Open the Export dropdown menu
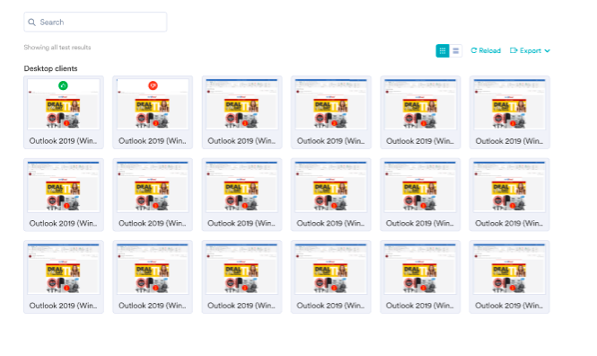 pos(530,50)
